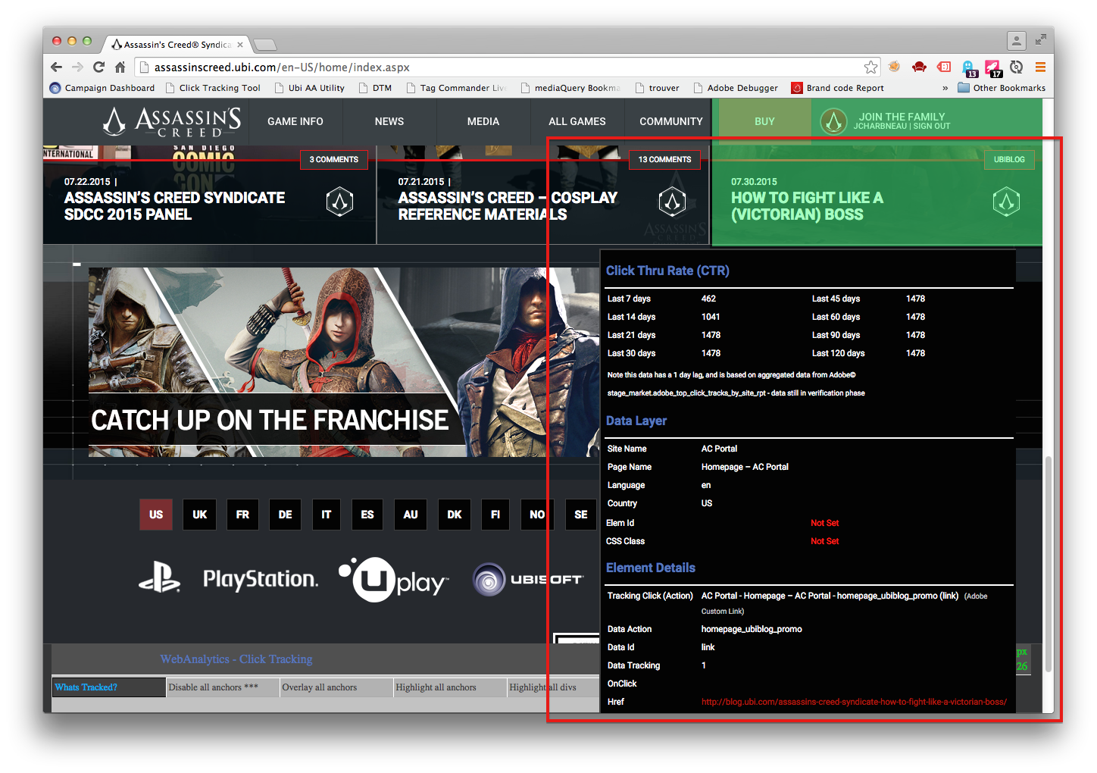Expand the bookmarks overflow chevron
This screenshot has width=1097, height=773.
945,88
